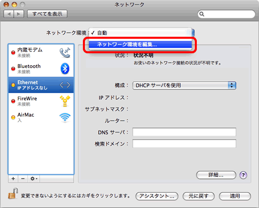The width and height of the screenshot is (259, 208).
Task: Click the Bluetooth icon in service list
Action: [x=65, y=68]
